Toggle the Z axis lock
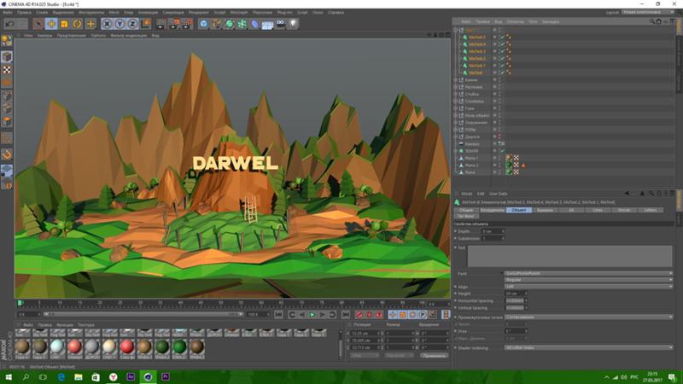683x384 pixels. pos(132,24)
